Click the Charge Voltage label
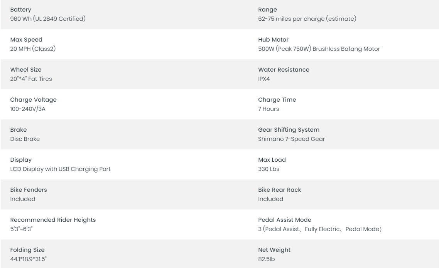 pos(33,100)
